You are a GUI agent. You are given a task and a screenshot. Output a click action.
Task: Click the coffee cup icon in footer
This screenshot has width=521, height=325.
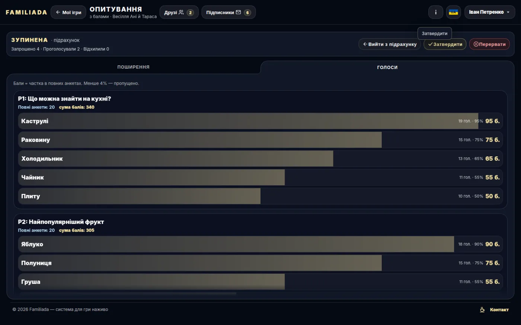(x=482, y=309)
